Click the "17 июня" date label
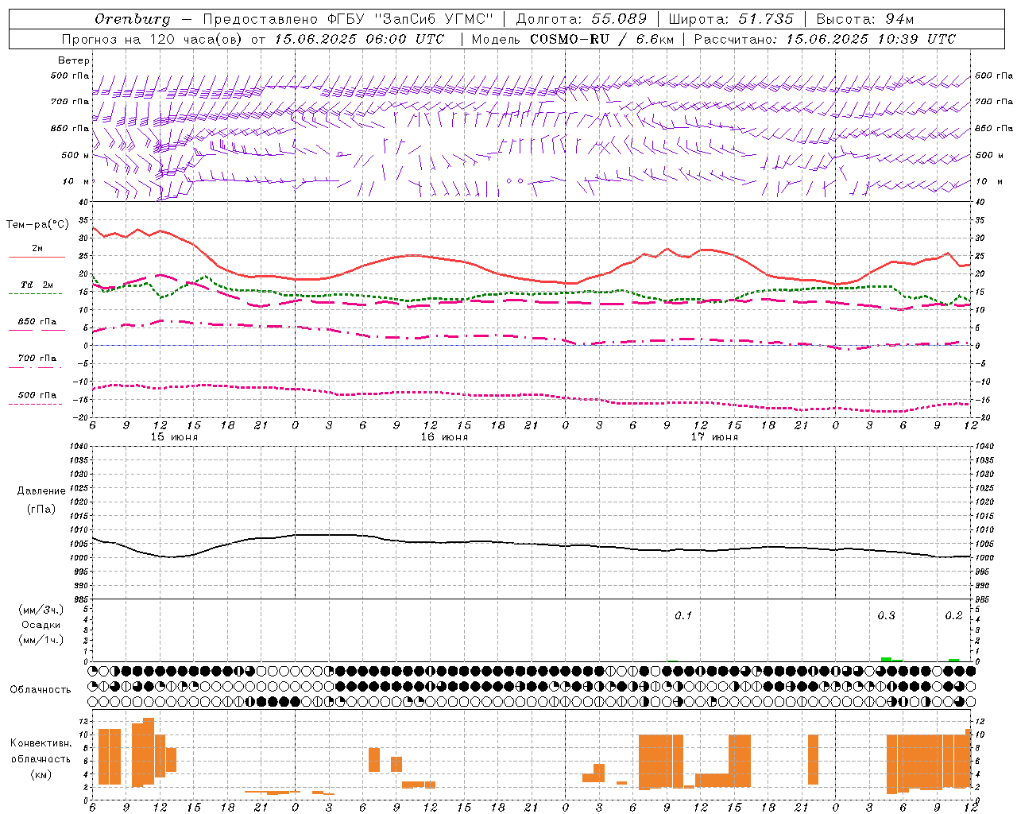This screenshot has width=1017, height=814. (714, 436)
